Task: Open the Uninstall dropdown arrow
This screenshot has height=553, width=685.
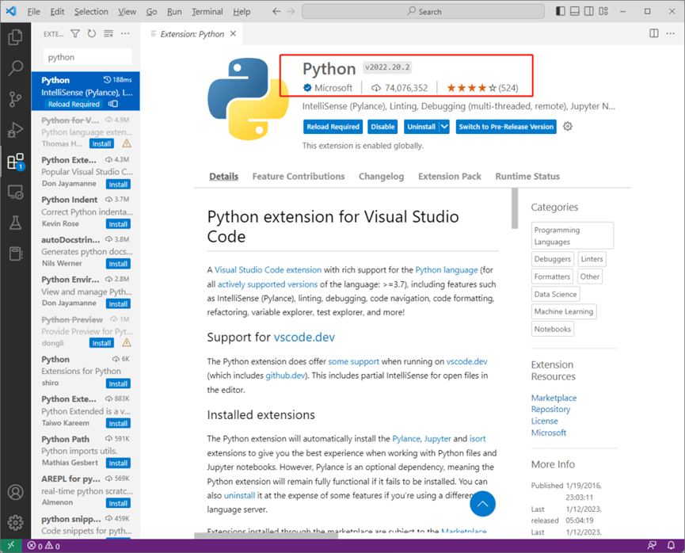Action: (x=444, y=127)
